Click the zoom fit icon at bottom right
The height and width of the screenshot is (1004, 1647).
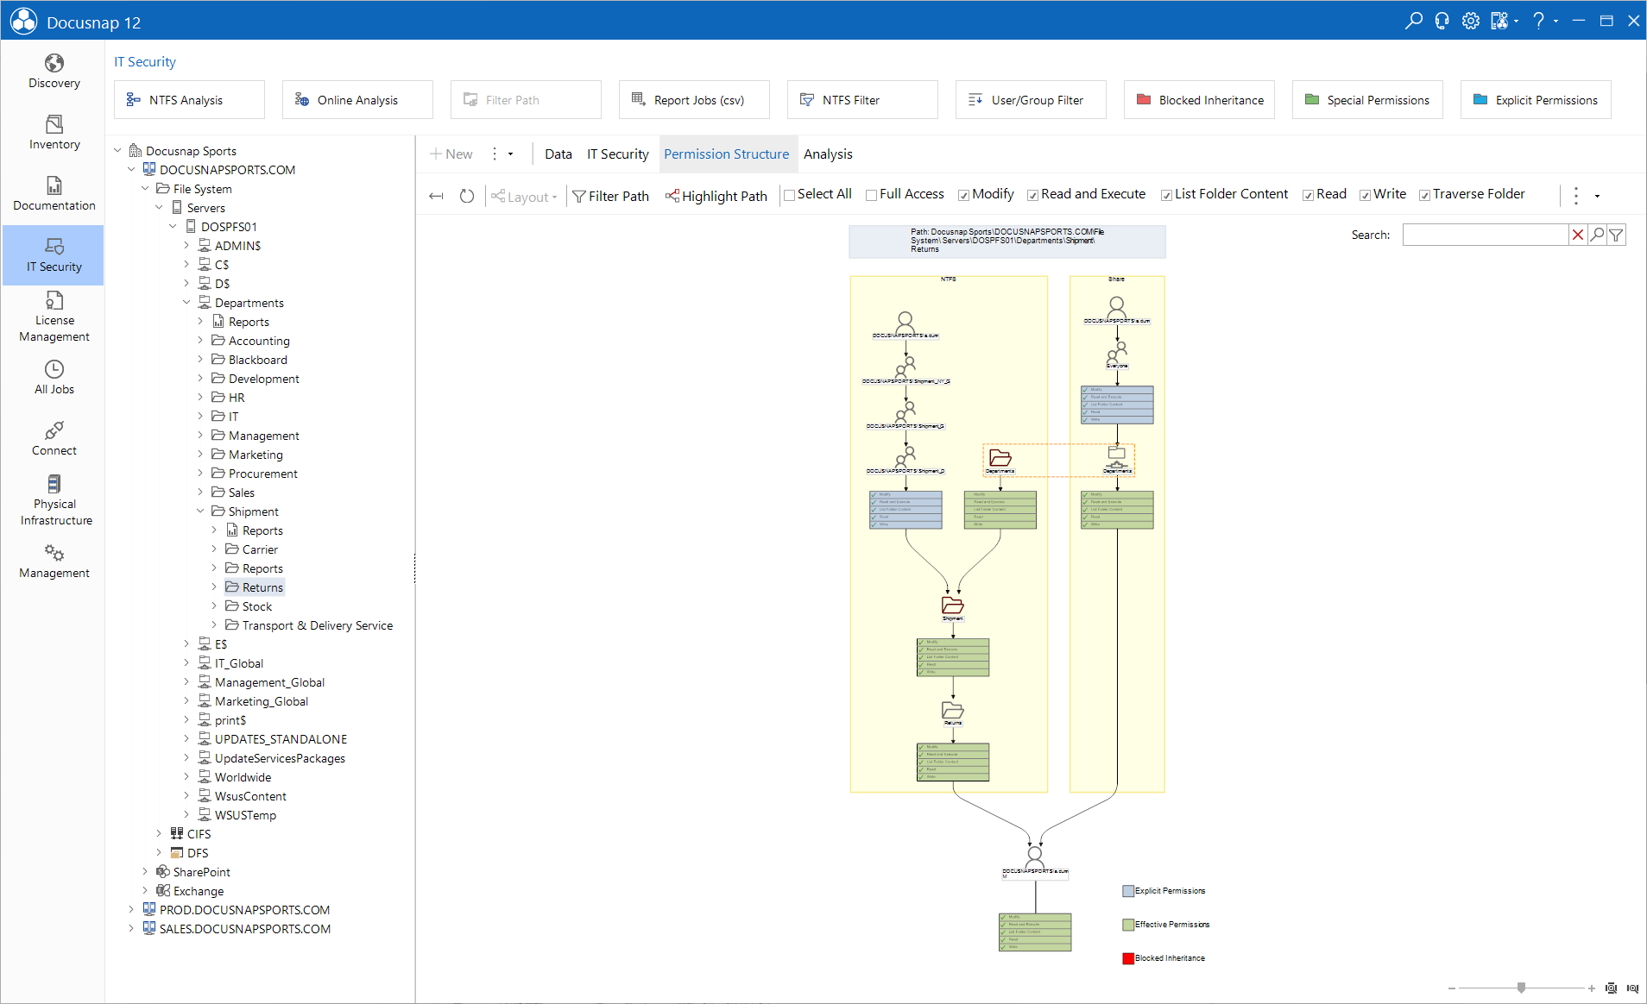coord(1611,988)
